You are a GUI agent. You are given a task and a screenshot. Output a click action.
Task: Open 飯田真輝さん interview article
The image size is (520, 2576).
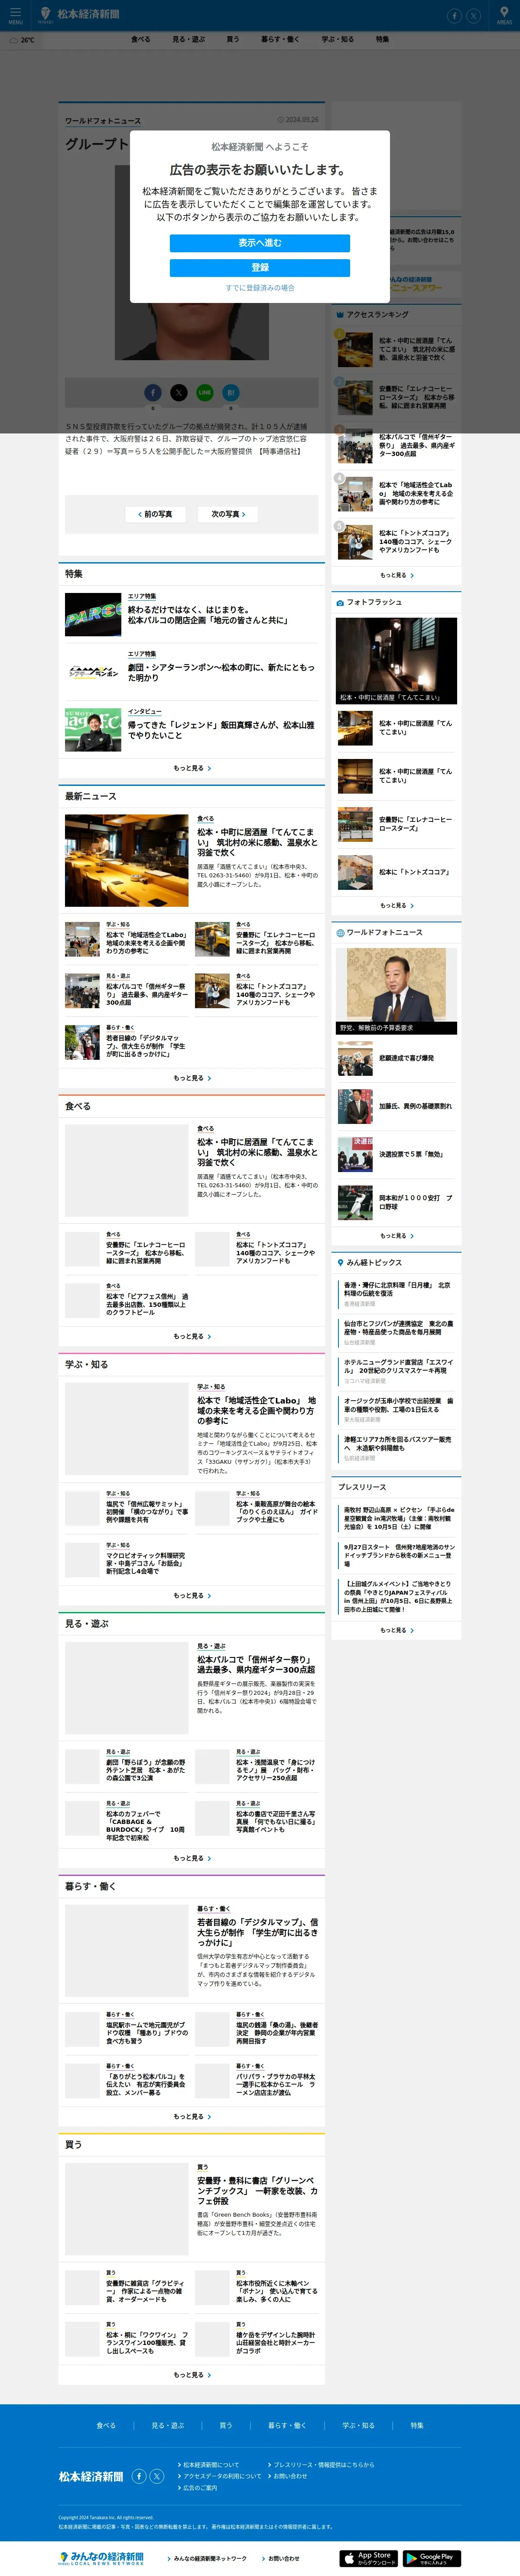click(221, 730)
